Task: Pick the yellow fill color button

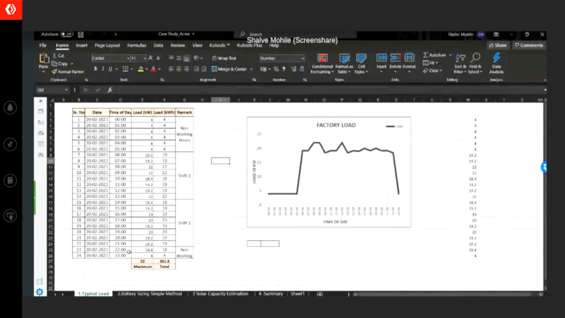Action: [141, 69]
